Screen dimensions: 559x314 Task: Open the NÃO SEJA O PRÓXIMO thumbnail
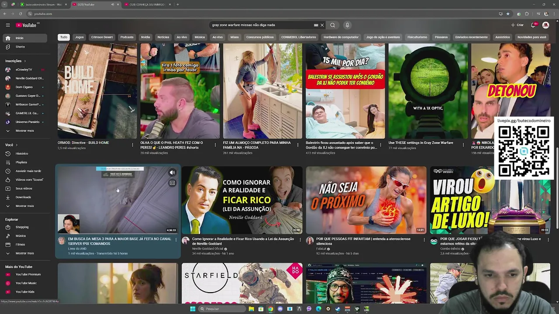366,200
